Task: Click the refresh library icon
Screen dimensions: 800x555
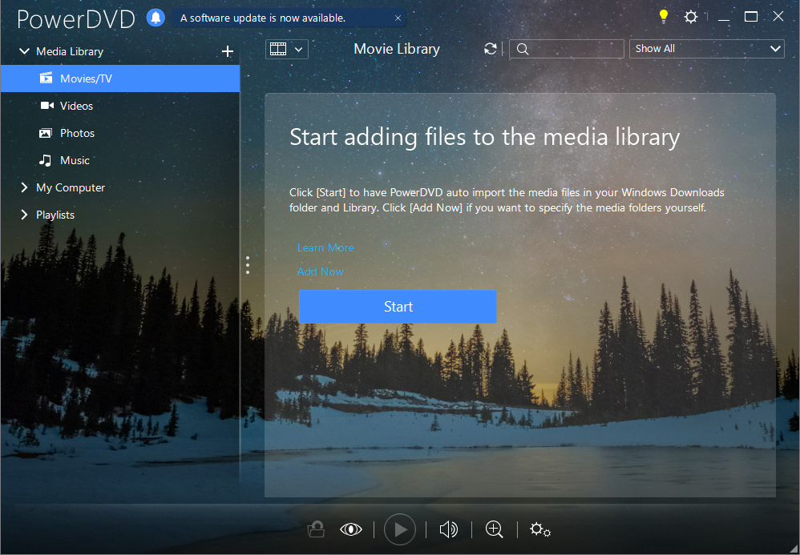Action: 491,49
